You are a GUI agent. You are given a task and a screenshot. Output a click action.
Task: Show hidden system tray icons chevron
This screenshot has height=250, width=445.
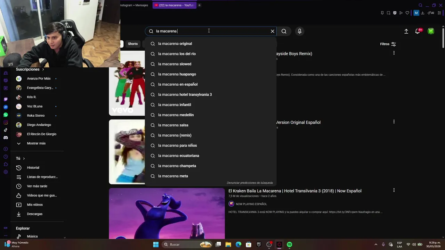click(376, 244)
